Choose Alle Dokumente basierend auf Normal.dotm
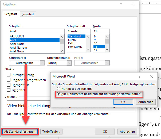Screen dimensions: 161x139 coord(58,94)
